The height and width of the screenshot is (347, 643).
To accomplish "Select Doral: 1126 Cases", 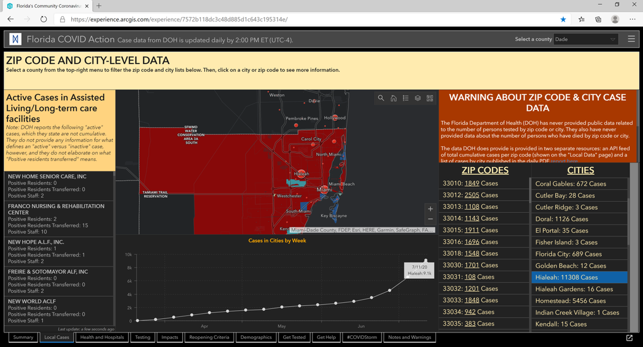I will point(580,219).
